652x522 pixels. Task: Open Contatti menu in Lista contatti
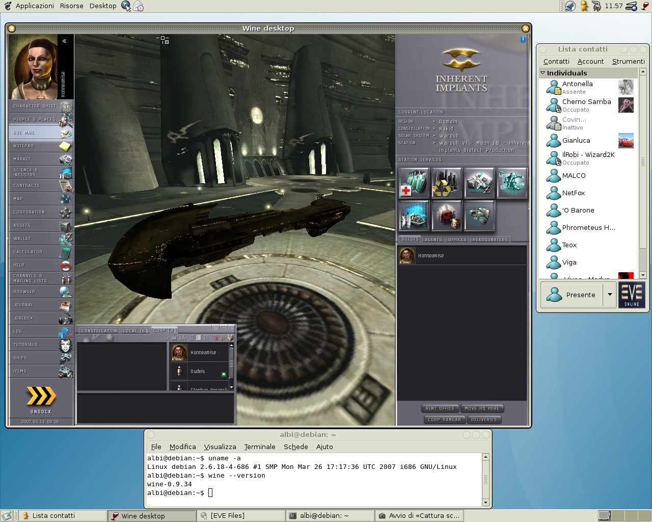pyautogui.click(x=556, y=61)
